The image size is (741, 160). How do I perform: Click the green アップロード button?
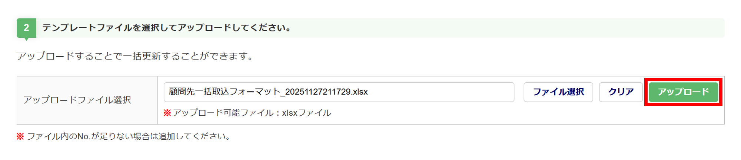point(683,92)
